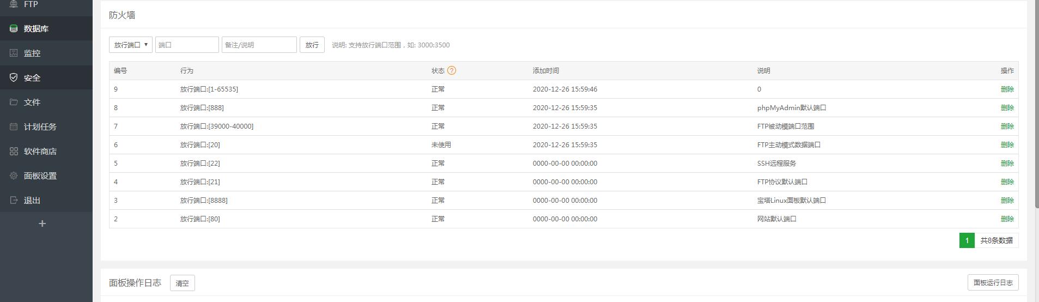Click the files folder icon
This screenshot has height=302, width=1039.
tap(14, 102)
